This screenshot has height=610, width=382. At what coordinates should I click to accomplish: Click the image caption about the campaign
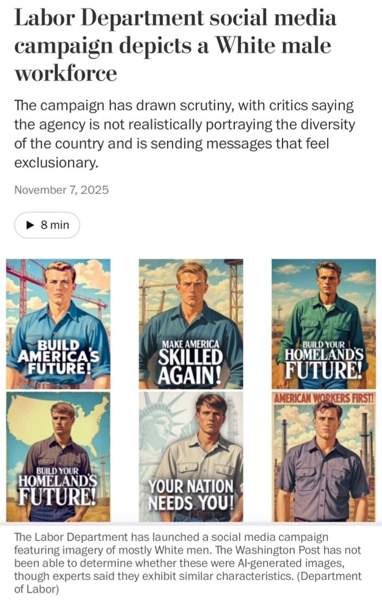[188, 563]
